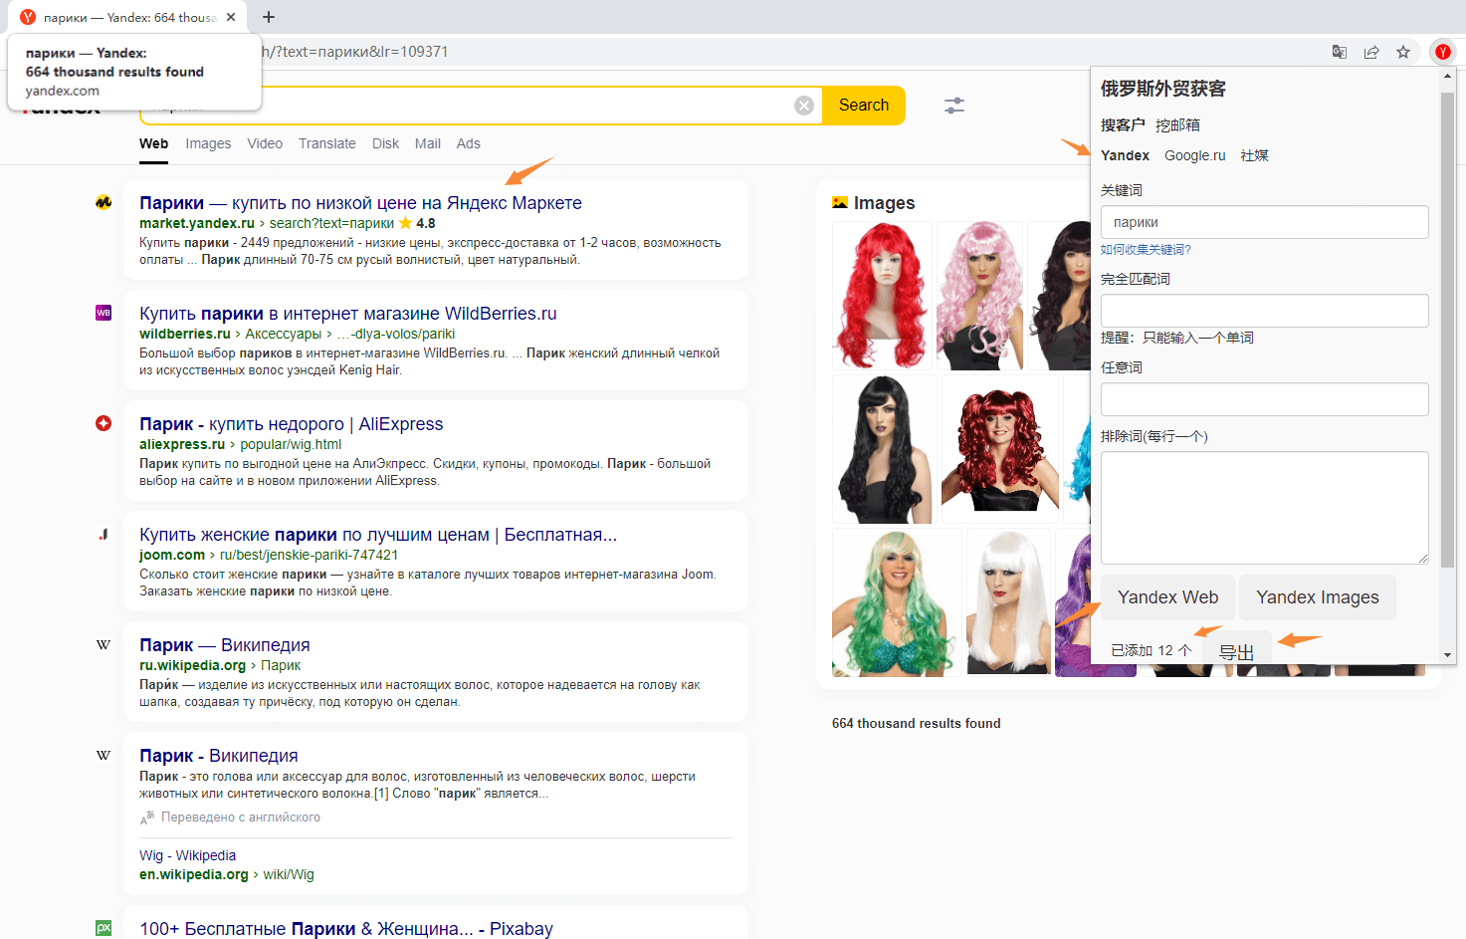
Task: Choose the 社媒 source option
Action: (x=1254, y=155)
